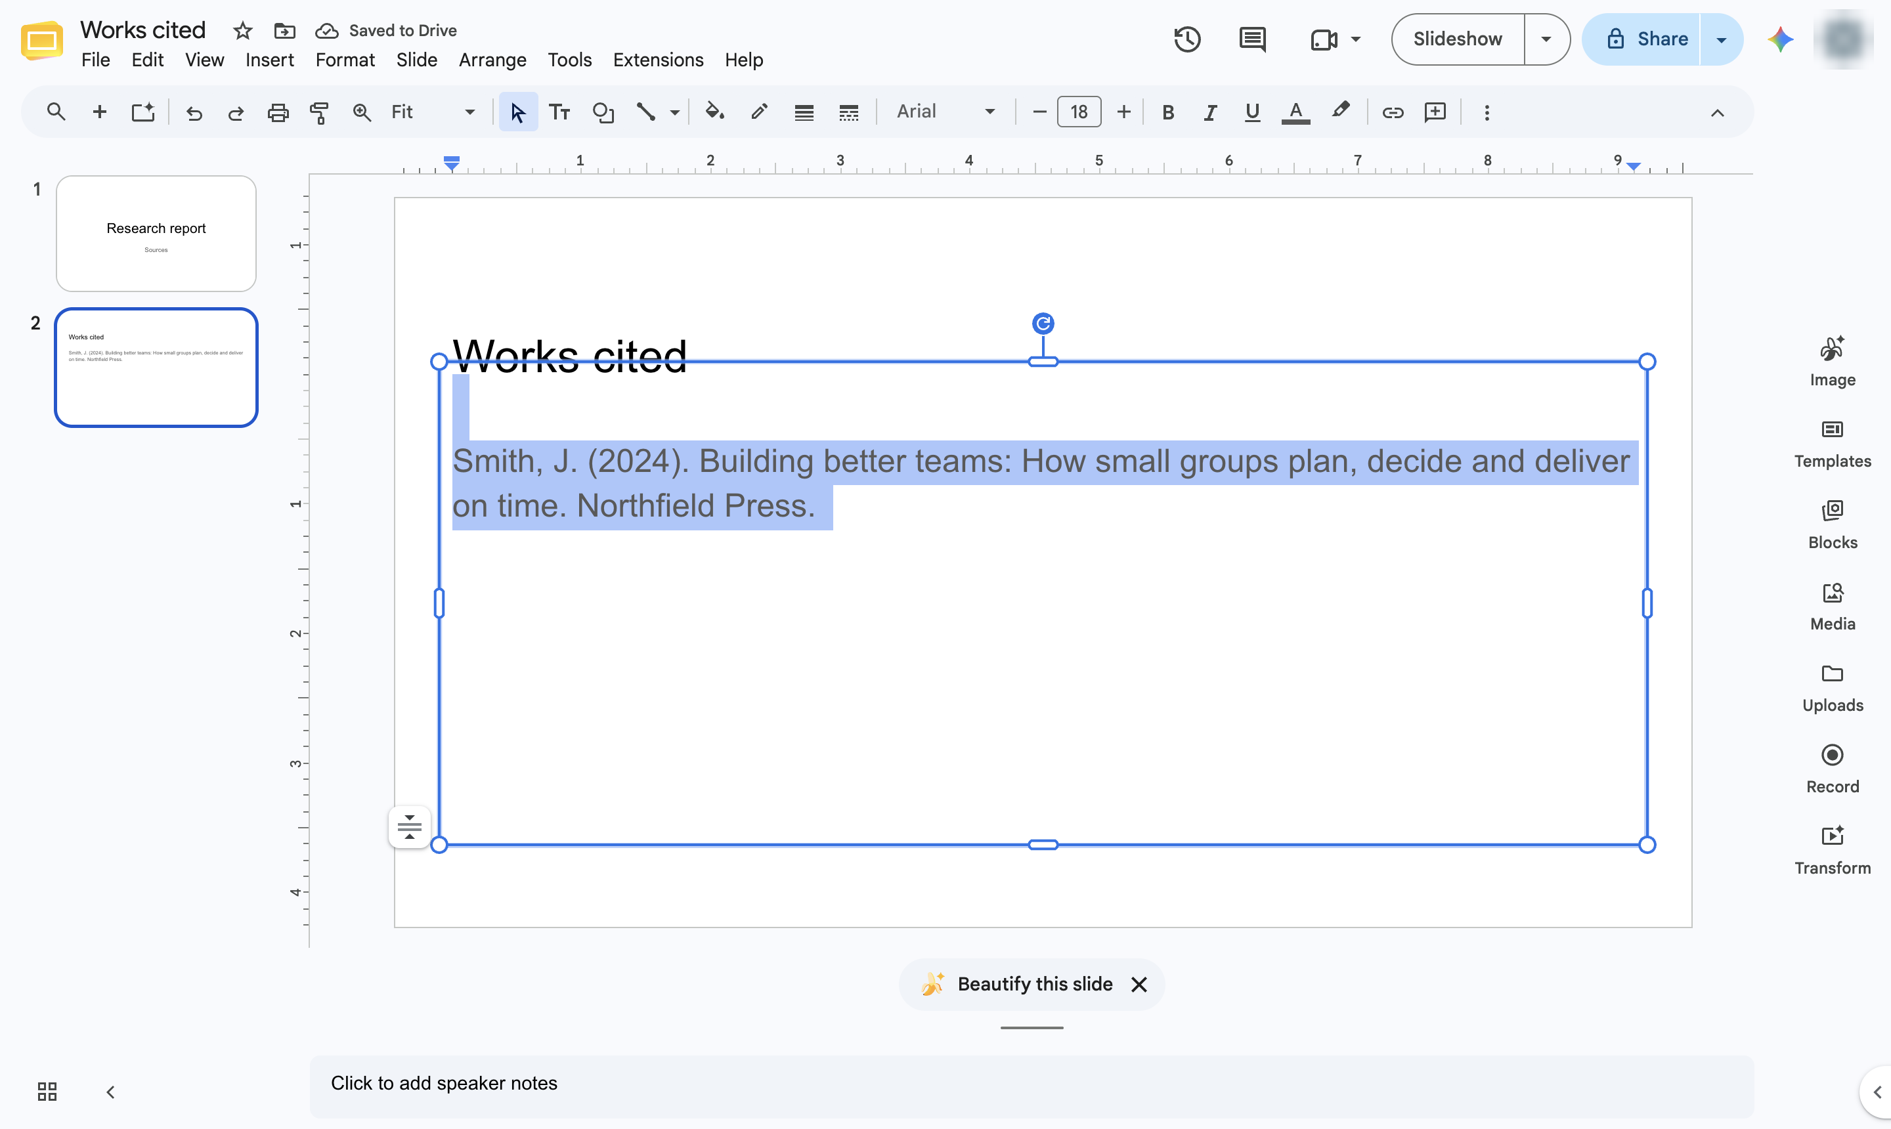The image size is (1891, 1129).
Task: Expand the video call dropdown arrow
Action: [x=1355, y=39]
